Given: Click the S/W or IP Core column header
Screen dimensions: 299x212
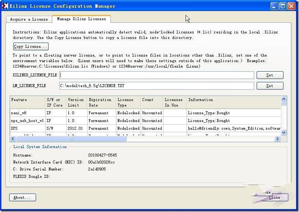Looking at the screenshot, I should [x=56, y=103].
